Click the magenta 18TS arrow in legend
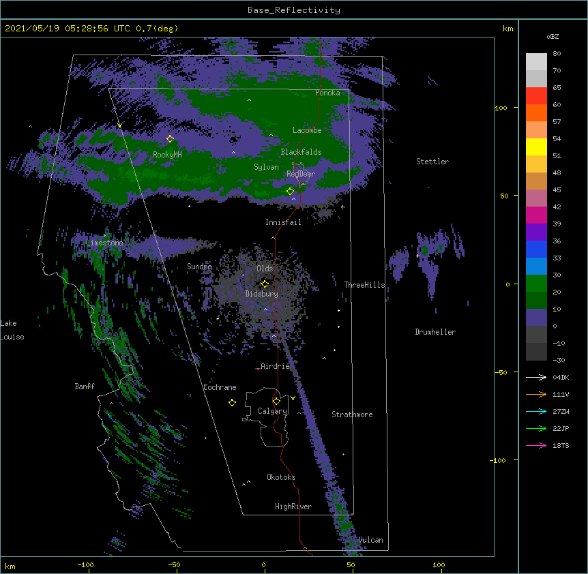This screenshot has width=588, height=574. click(x=536, y=445)
